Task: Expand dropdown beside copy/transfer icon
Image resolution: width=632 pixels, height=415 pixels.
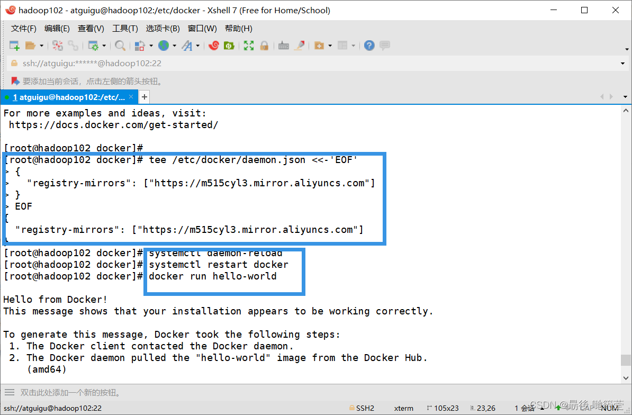Action: click(151, 46)
